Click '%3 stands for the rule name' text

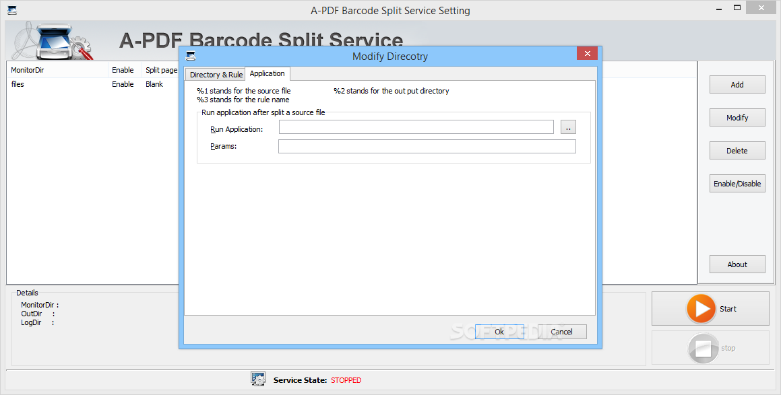tap(243, 100)
